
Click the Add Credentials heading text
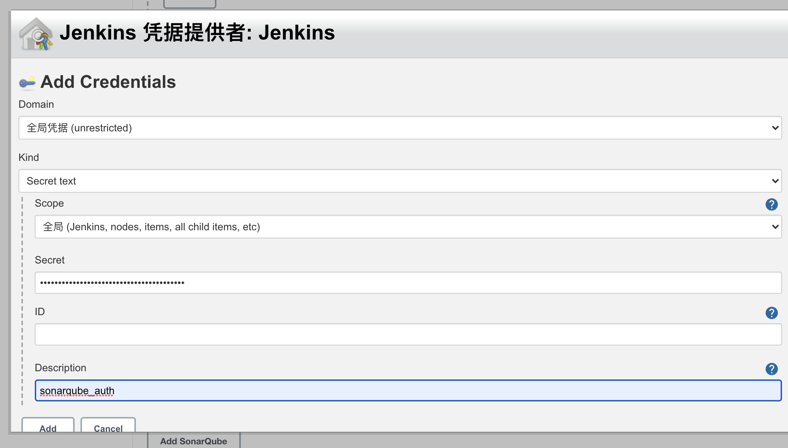tap(108, 82)
